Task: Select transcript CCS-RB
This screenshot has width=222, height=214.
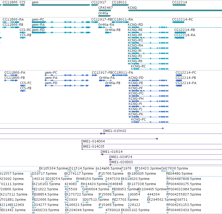Action: pyautogui.click(x=22, y=38)
